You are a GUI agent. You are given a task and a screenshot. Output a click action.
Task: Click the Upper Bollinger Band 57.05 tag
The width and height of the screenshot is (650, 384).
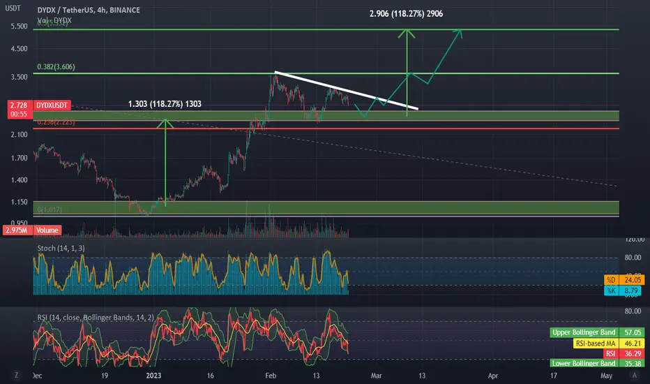(x=597, y=332)
